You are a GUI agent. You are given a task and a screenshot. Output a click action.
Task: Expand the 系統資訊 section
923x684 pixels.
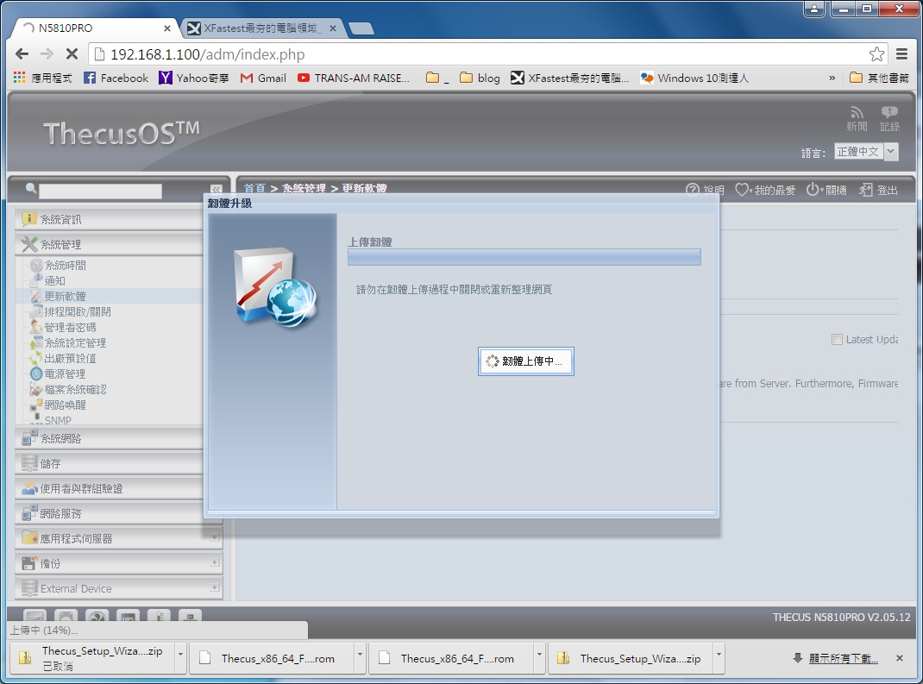110,220
